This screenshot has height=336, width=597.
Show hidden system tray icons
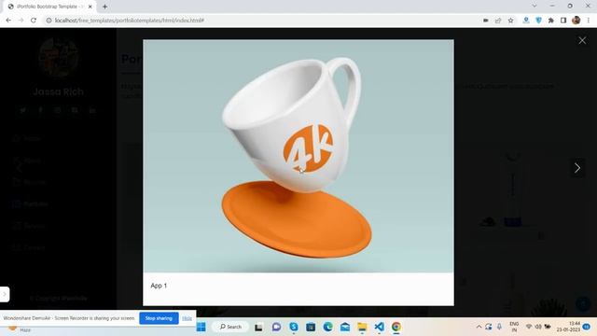click(479, 327)
